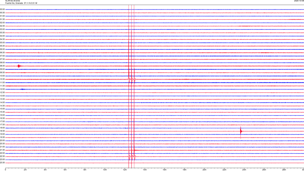Click the 00:30 trace time label
Viewport: 304px width, 171px height.
click(x=2, y=13)
